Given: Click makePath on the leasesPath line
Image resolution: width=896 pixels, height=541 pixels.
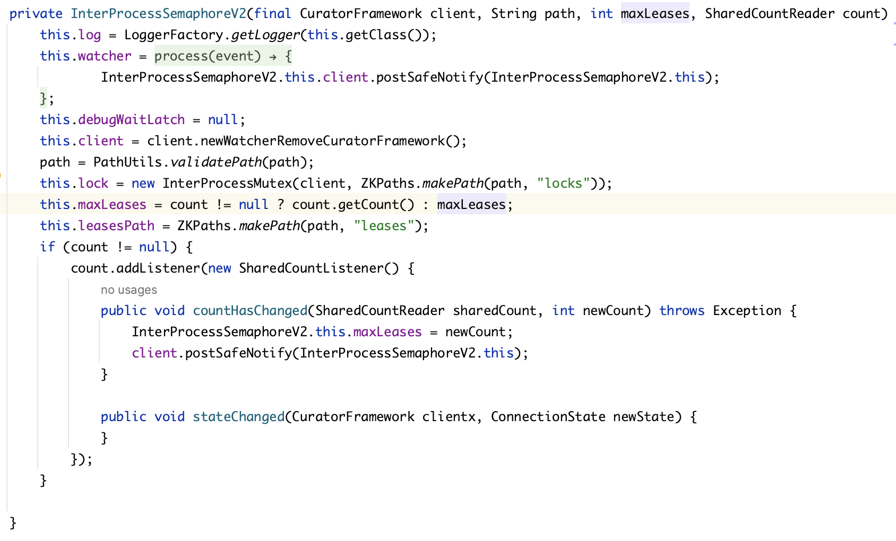Looking at the screenshot, I should [x=270, y=225].
